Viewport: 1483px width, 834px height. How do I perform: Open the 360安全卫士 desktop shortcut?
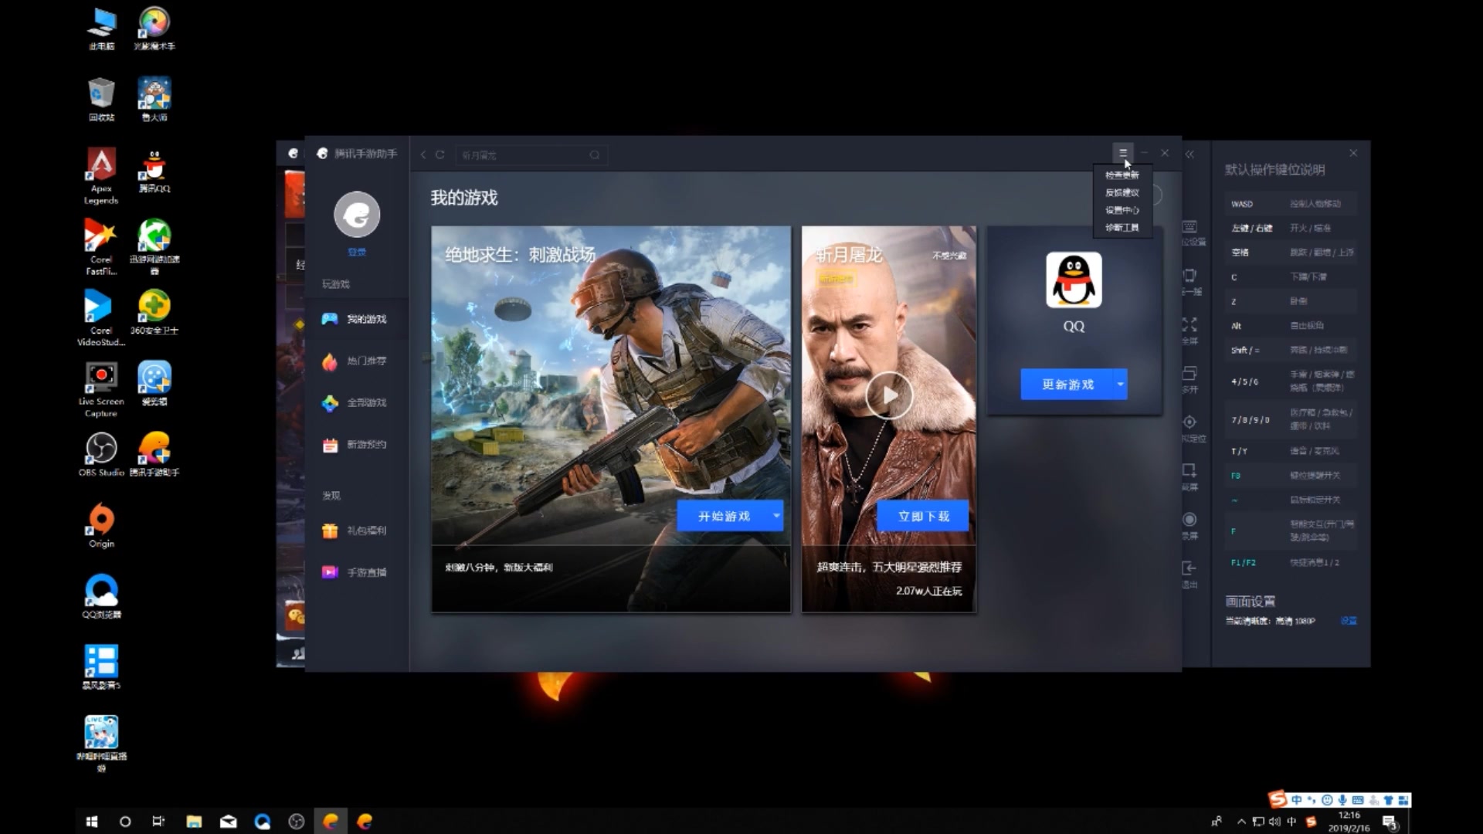click(x=154, y=312)
